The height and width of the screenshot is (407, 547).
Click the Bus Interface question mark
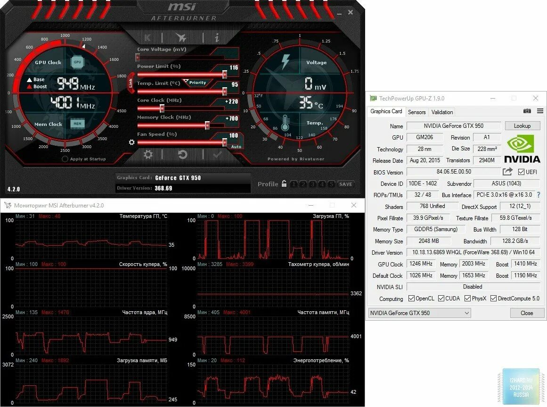(x=539, y=195)
